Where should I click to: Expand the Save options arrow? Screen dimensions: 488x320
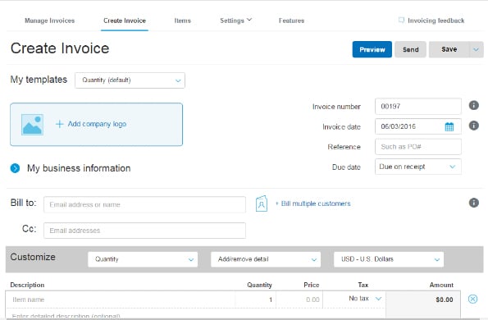pyautogui.click(x=477, y=49)
